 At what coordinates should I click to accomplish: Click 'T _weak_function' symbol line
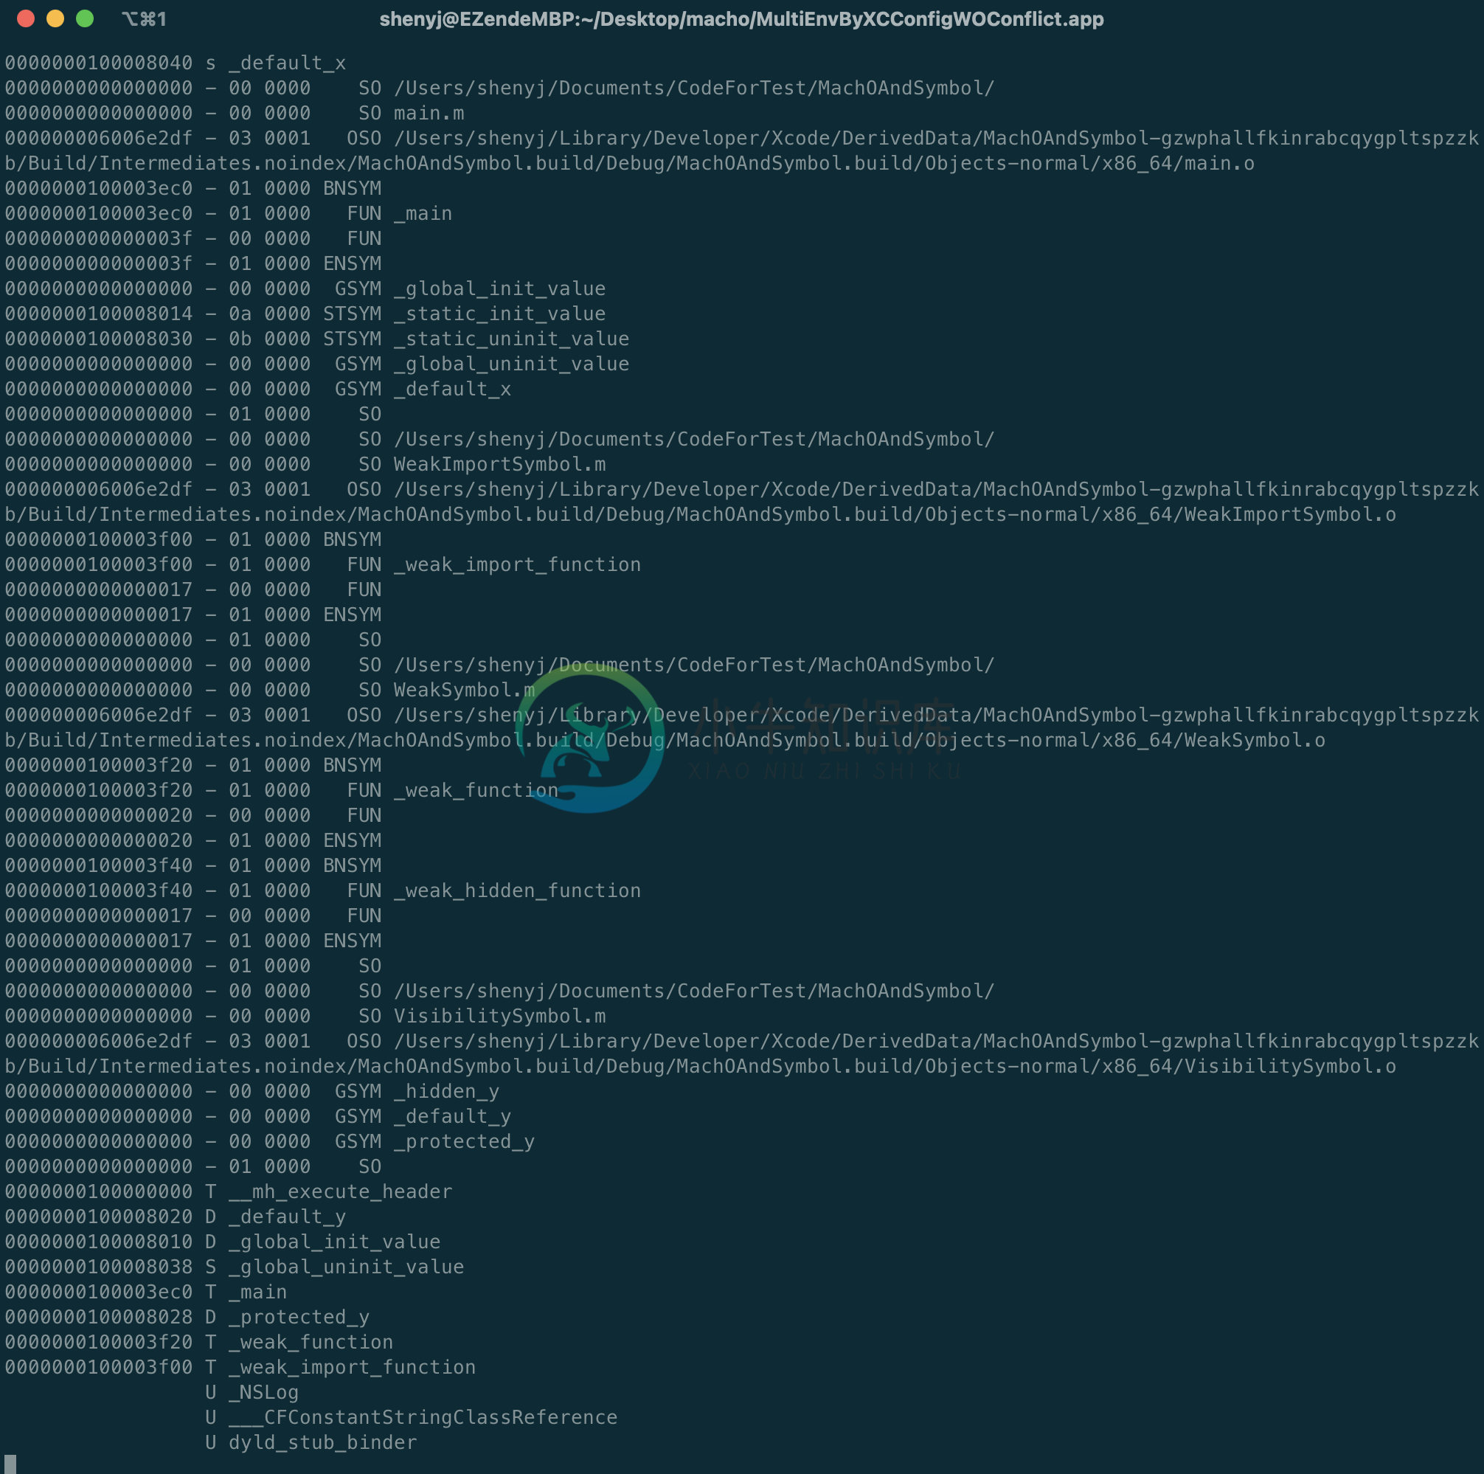pos(299,1343)
